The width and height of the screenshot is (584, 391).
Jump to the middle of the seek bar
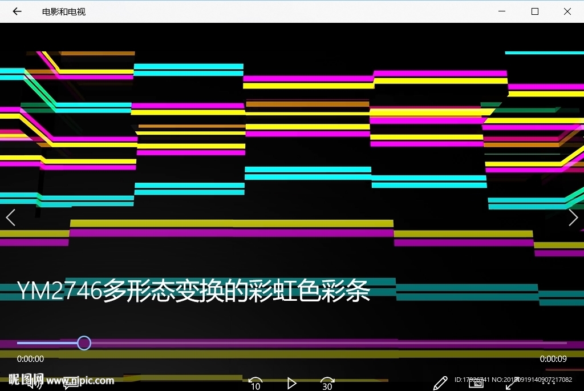tap(292, 343)
